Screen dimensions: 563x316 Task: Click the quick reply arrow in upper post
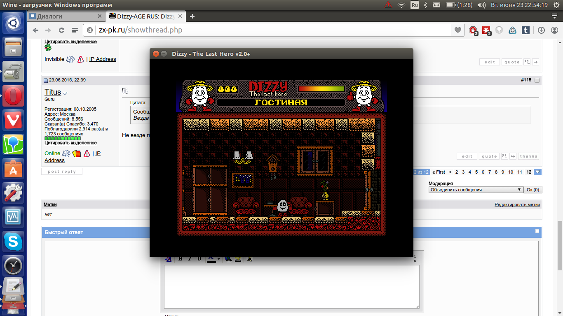pos(535,62)
